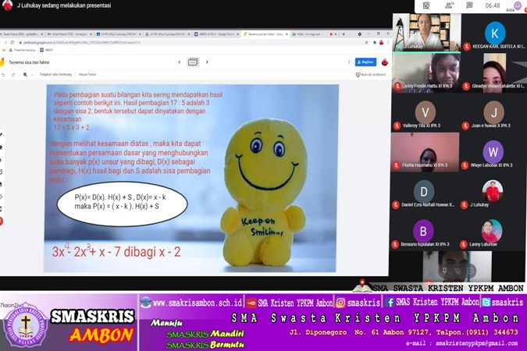
Task: Select '17 = 5 x 3 + 2' text line
Action: click(x=72, y=128)
